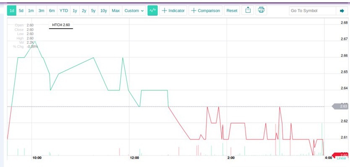The width and height of the screenshot is (350, 167).
Task: Focus the Go To Symbol field
Action: point(313,11)
